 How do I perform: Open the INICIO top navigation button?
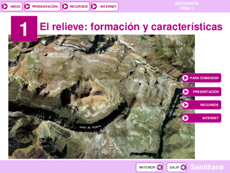(12, 7)
